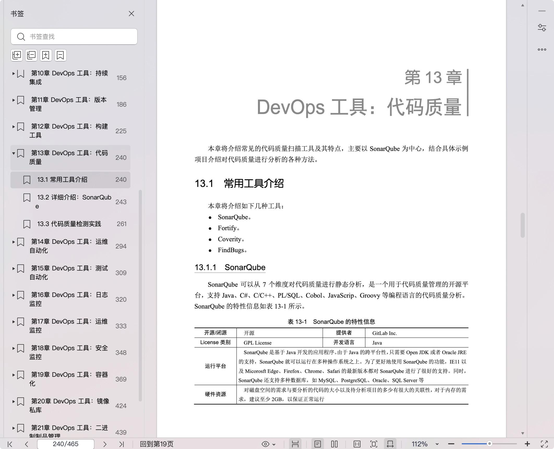Fit page to window icon
This screenshot has width=554, height=449.
pyautogui.click(x=374, y=444)
